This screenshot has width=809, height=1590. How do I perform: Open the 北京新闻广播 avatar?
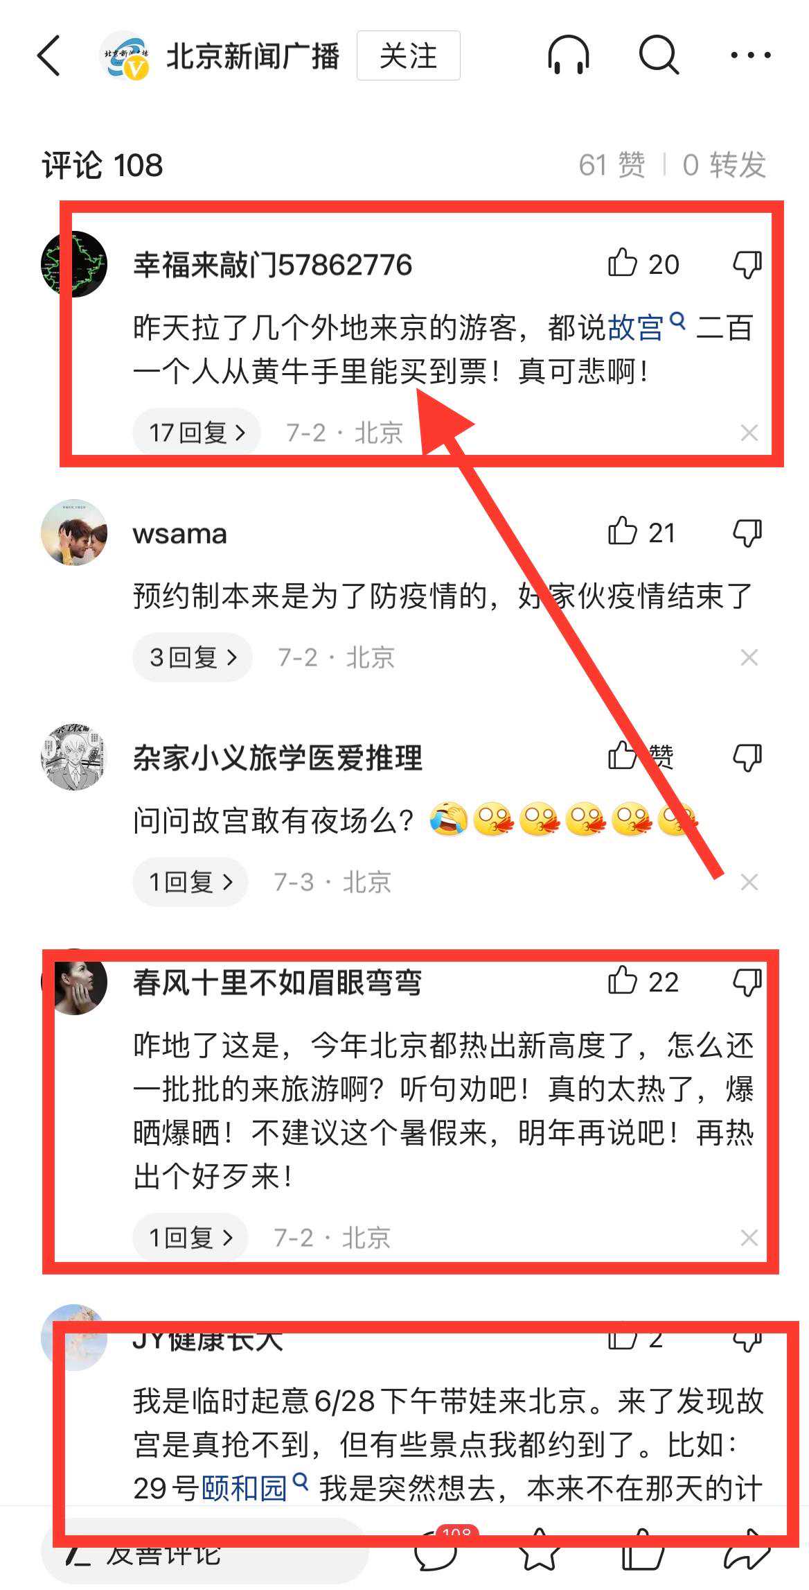(x=126, y=55)
